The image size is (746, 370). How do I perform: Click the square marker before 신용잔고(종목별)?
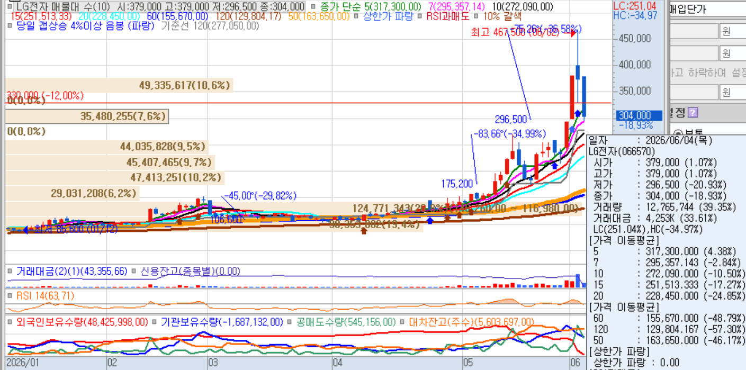click(134, 271)
